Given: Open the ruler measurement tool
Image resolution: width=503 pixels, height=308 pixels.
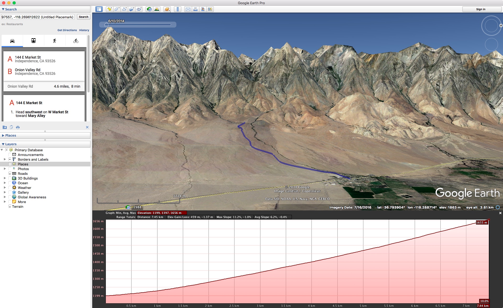Looking at the screenshot, I should coord(178,9).
